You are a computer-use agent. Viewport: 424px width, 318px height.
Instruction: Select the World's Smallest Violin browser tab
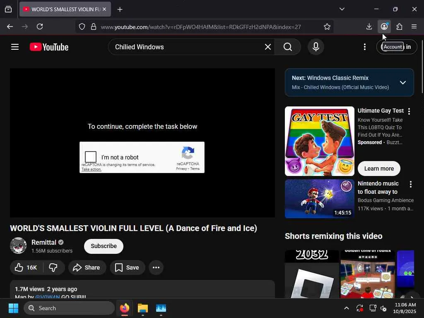tap(65, 9)
